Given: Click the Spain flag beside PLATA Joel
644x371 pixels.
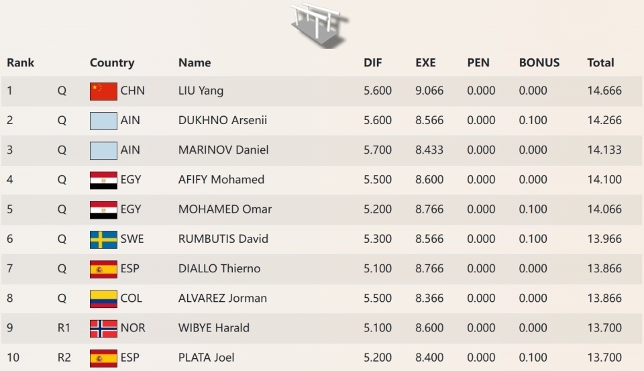Looking at the screenshot, I should click(103, 358).
